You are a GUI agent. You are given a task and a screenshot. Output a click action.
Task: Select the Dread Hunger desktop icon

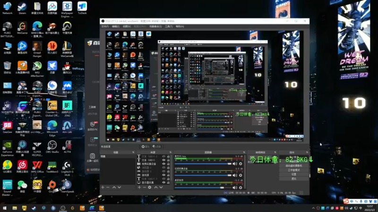click(37, 49)
